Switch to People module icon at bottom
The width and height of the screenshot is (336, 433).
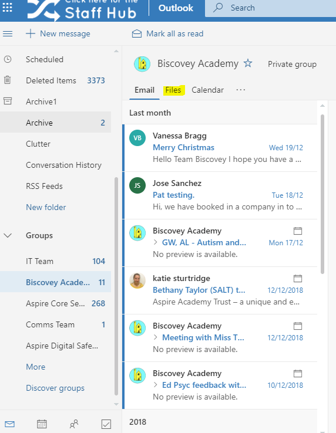[74, 424]
